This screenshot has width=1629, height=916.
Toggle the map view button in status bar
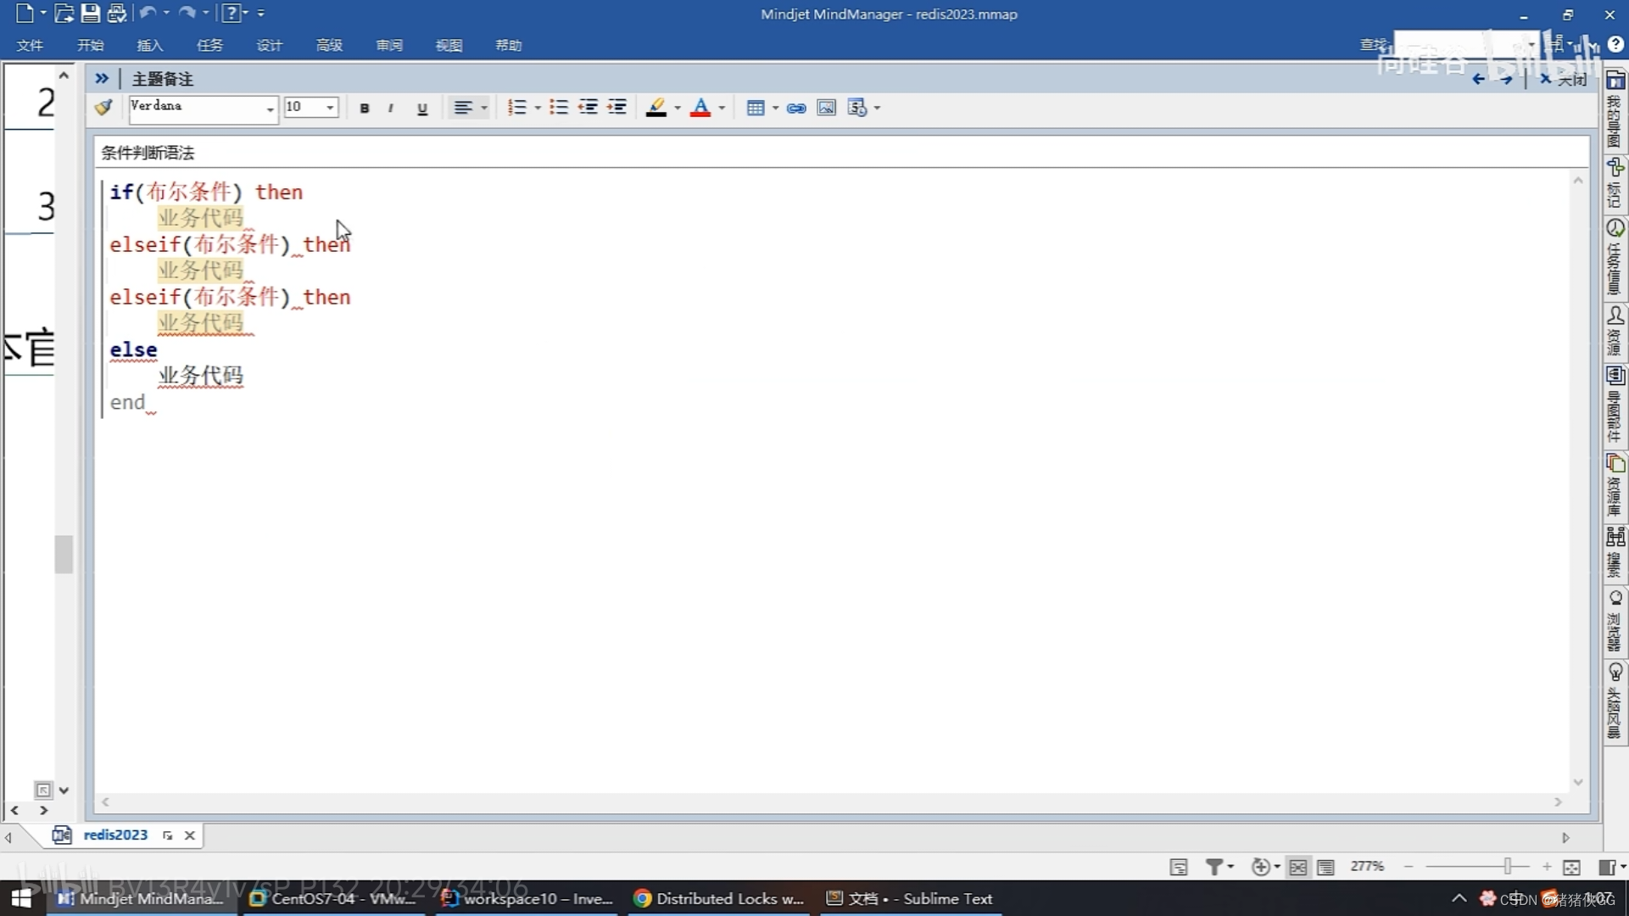click(x=1297, y=867)
